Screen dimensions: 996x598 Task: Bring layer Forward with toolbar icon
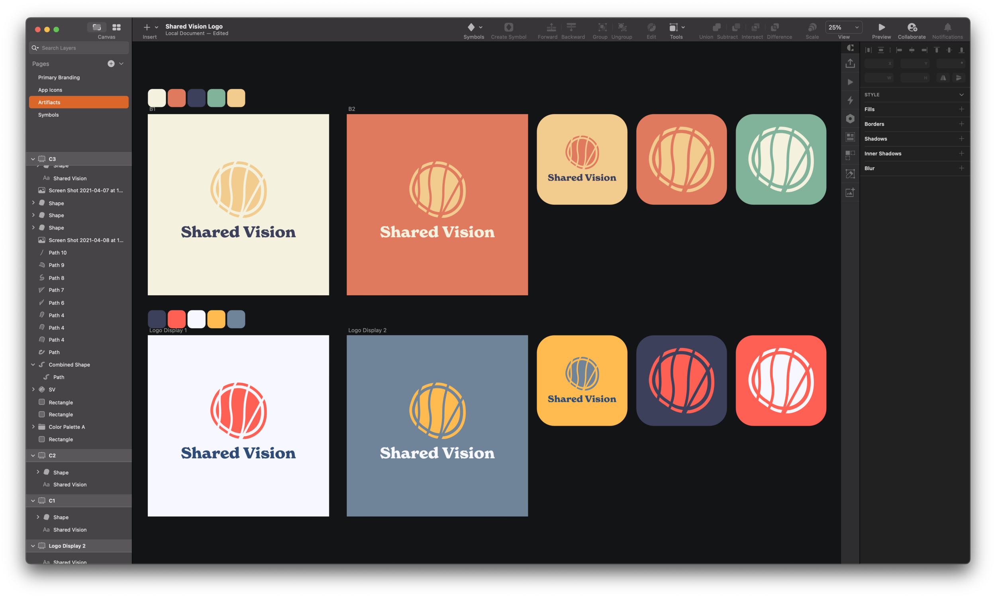point(551,27)
